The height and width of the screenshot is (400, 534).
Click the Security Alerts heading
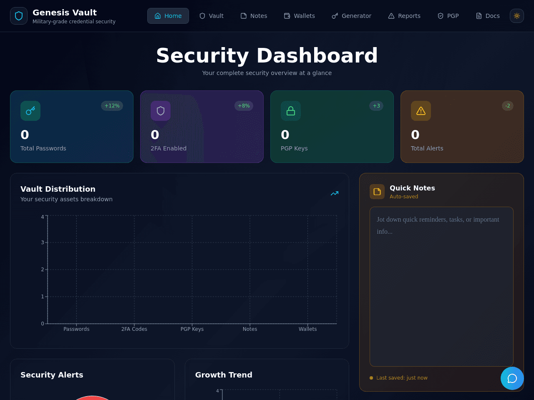pyautogui.click(x=52, y=375)
